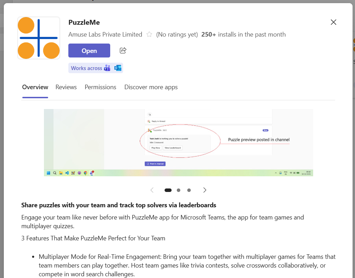The width and height of the screenshot is (355, 278).
Task: Click the Works across label
Action: click(x=86, y=68)
